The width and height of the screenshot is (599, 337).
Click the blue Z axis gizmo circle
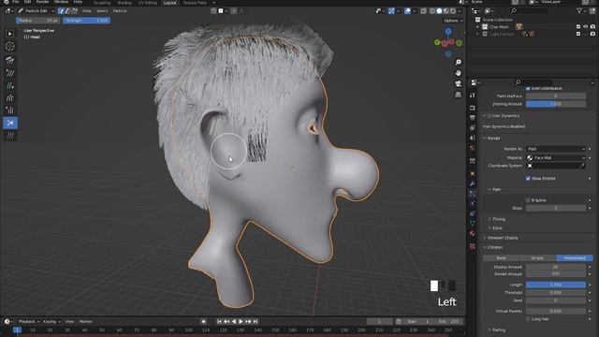point(448,31)
